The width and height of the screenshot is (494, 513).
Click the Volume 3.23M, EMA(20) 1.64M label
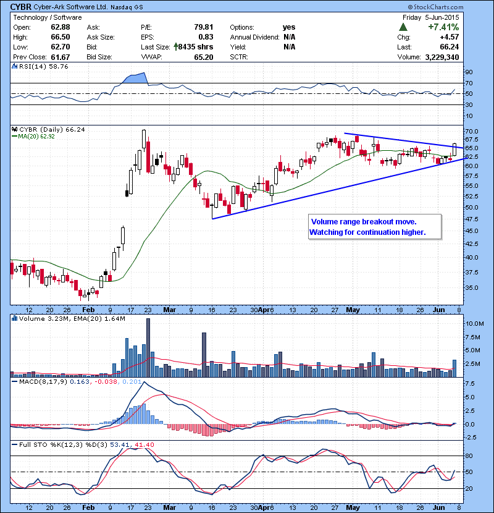tap(72, 318)
